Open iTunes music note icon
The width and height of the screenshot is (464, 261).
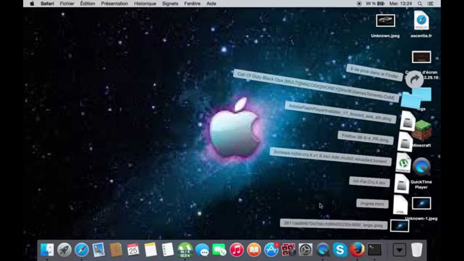coord(236,249)
